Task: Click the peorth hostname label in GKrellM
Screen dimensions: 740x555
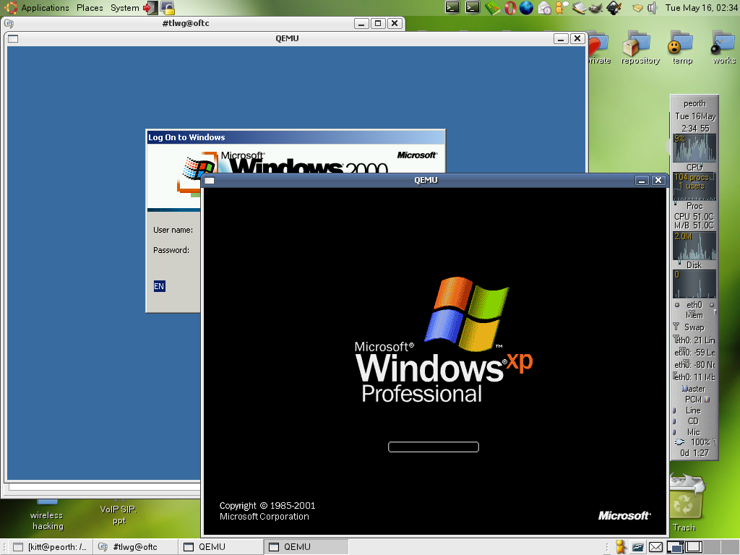Action: click(x=694, y=103)
